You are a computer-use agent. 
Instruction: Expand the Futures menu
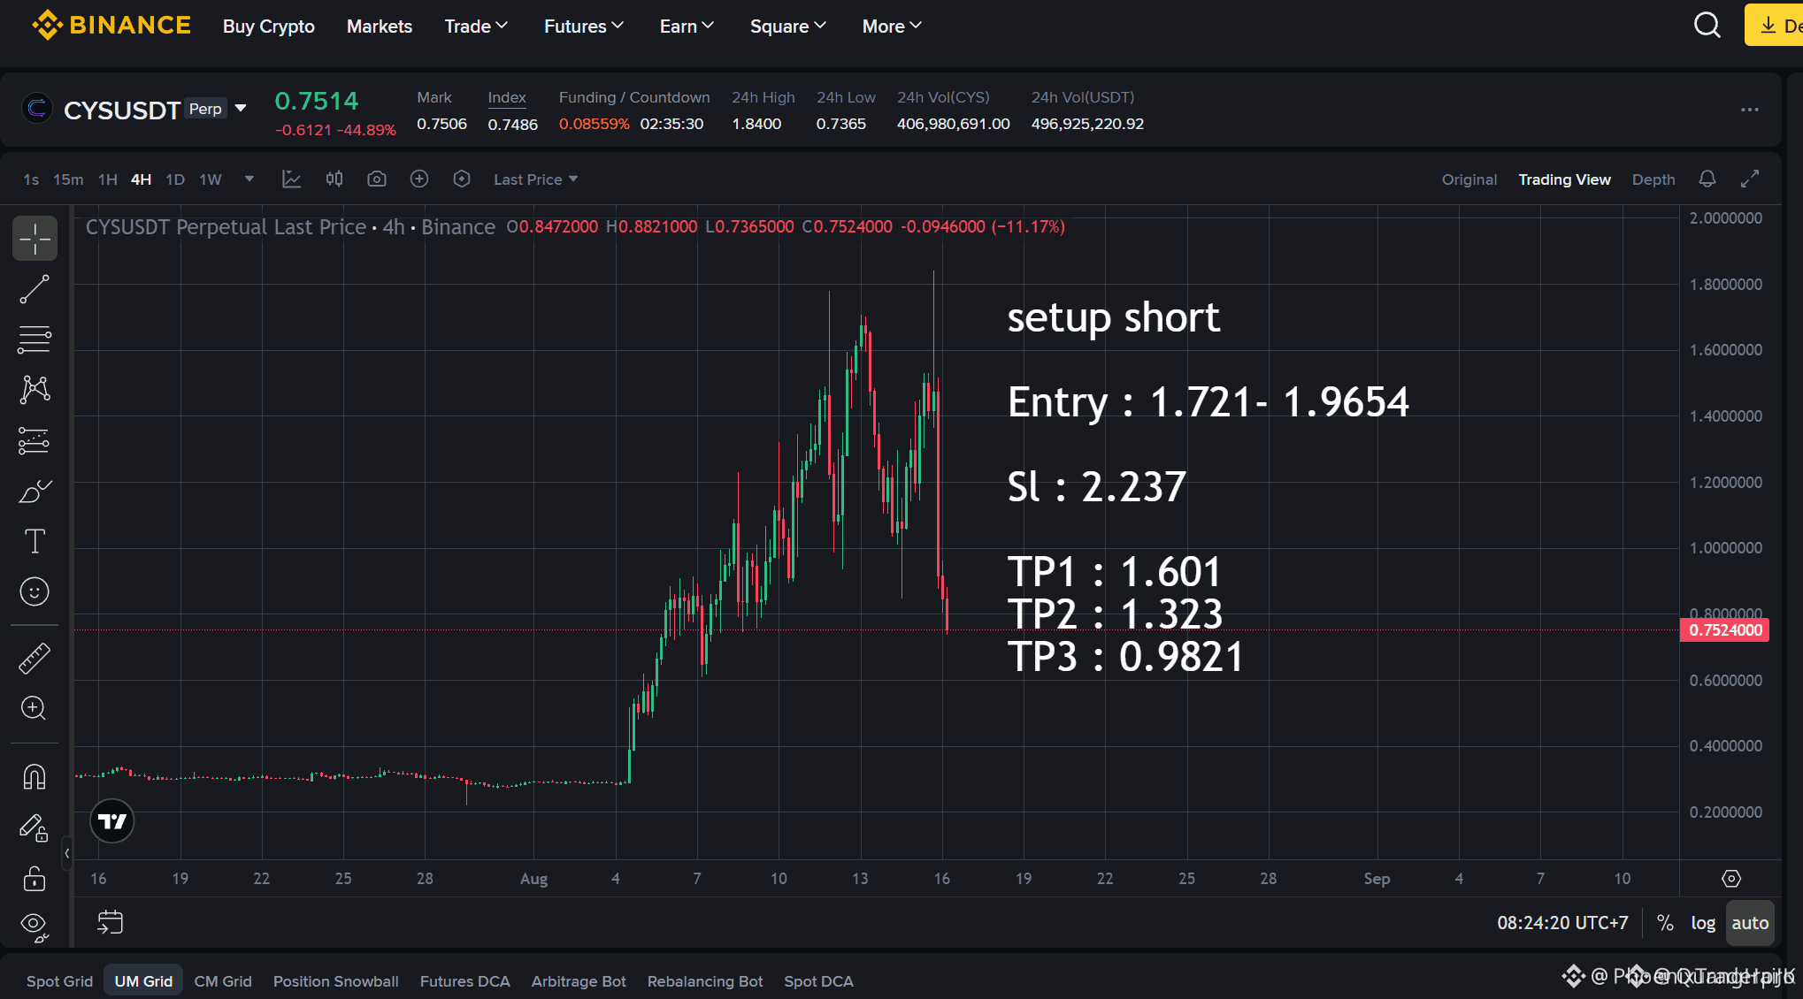click(584, 27)
